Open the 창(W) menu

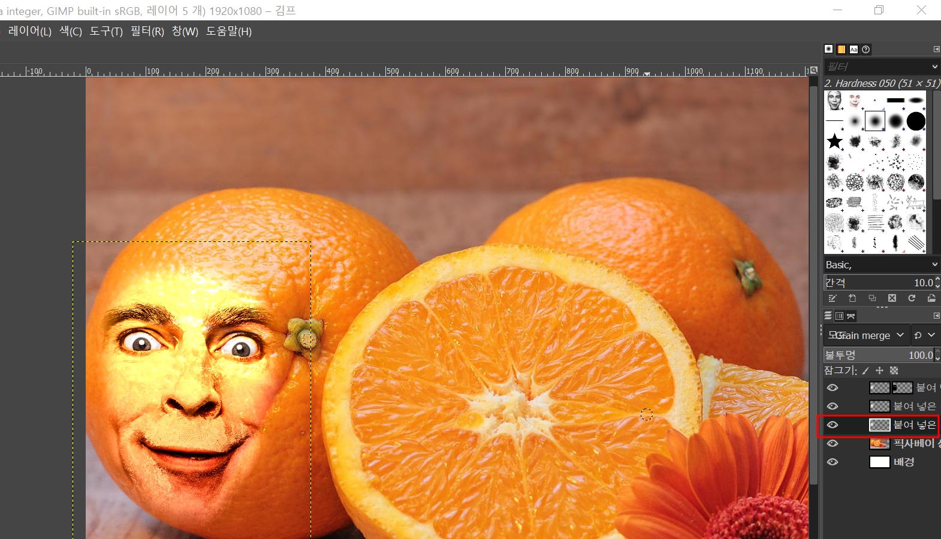[x=185, y=32]
